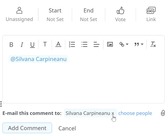Click the Add Comment button
168x137 pixels.
click(x=27, y=128)
